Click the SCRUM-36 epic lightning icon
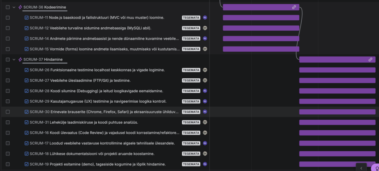 [x=20, y=7]
